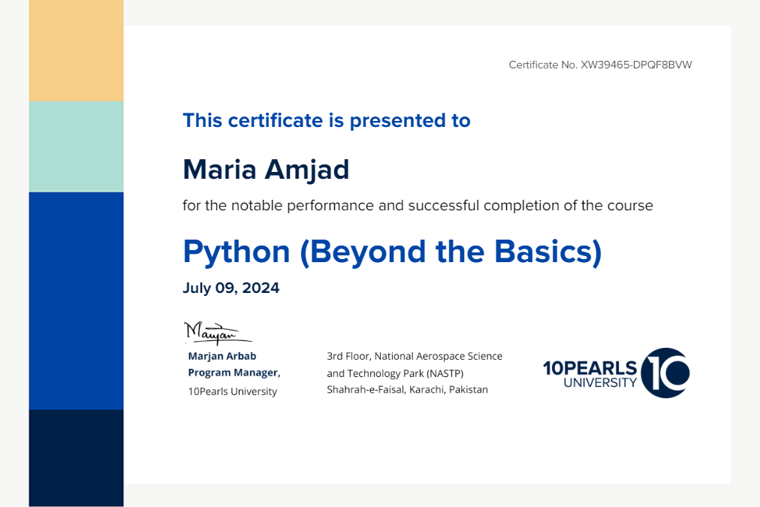760x507 pixels.
Task: Click the signer name Marjan Arbab
Action: pyautogui.click(x=222, y=356)
